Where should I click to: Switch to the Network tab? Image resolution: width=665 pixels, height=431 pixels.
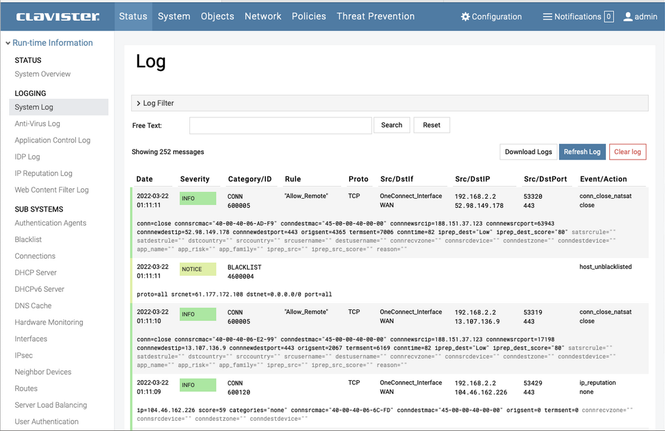click(x=263, y=17)
